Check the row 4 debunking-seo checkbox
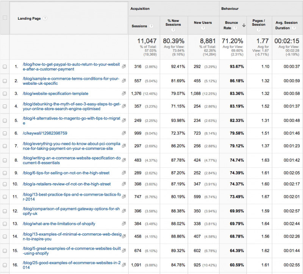This screenshot has height=274, width=303. point(5,106)
